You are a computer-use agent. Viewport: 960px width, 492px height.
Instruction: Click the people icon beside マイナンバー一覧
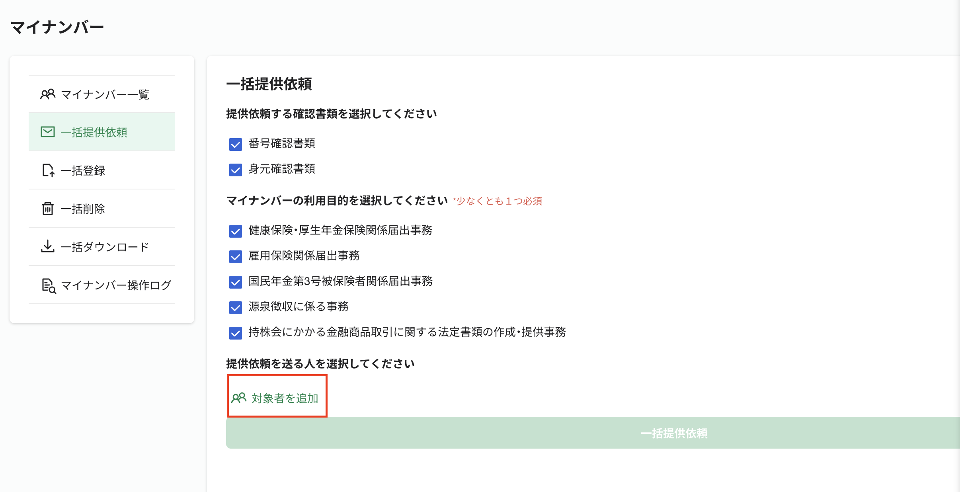point(48,94)
